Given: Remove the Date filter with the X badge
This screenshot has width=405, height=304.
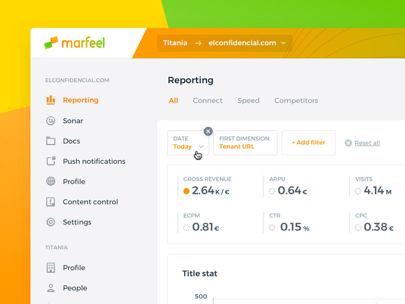Looking at the screenshot, I should (208, 131).
